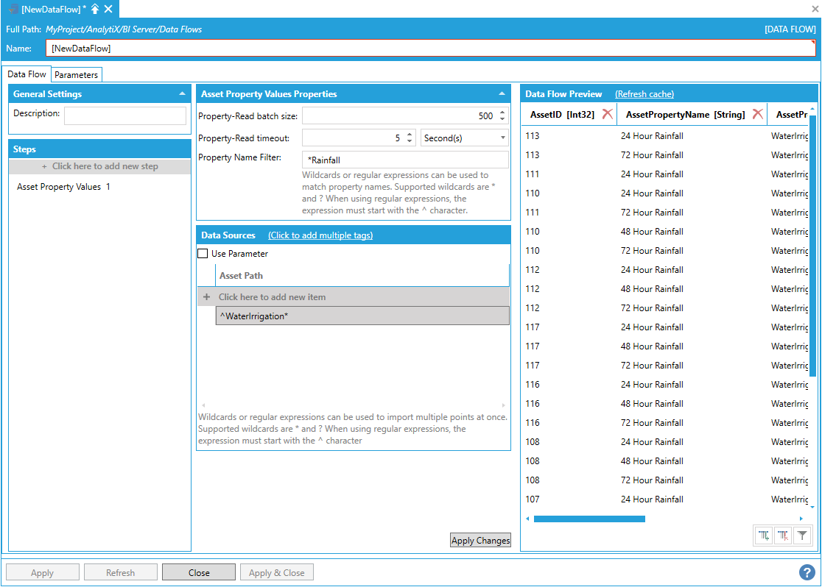Increase the Property-Read batch size value
The image size is (822, 587).
[502, 113]
